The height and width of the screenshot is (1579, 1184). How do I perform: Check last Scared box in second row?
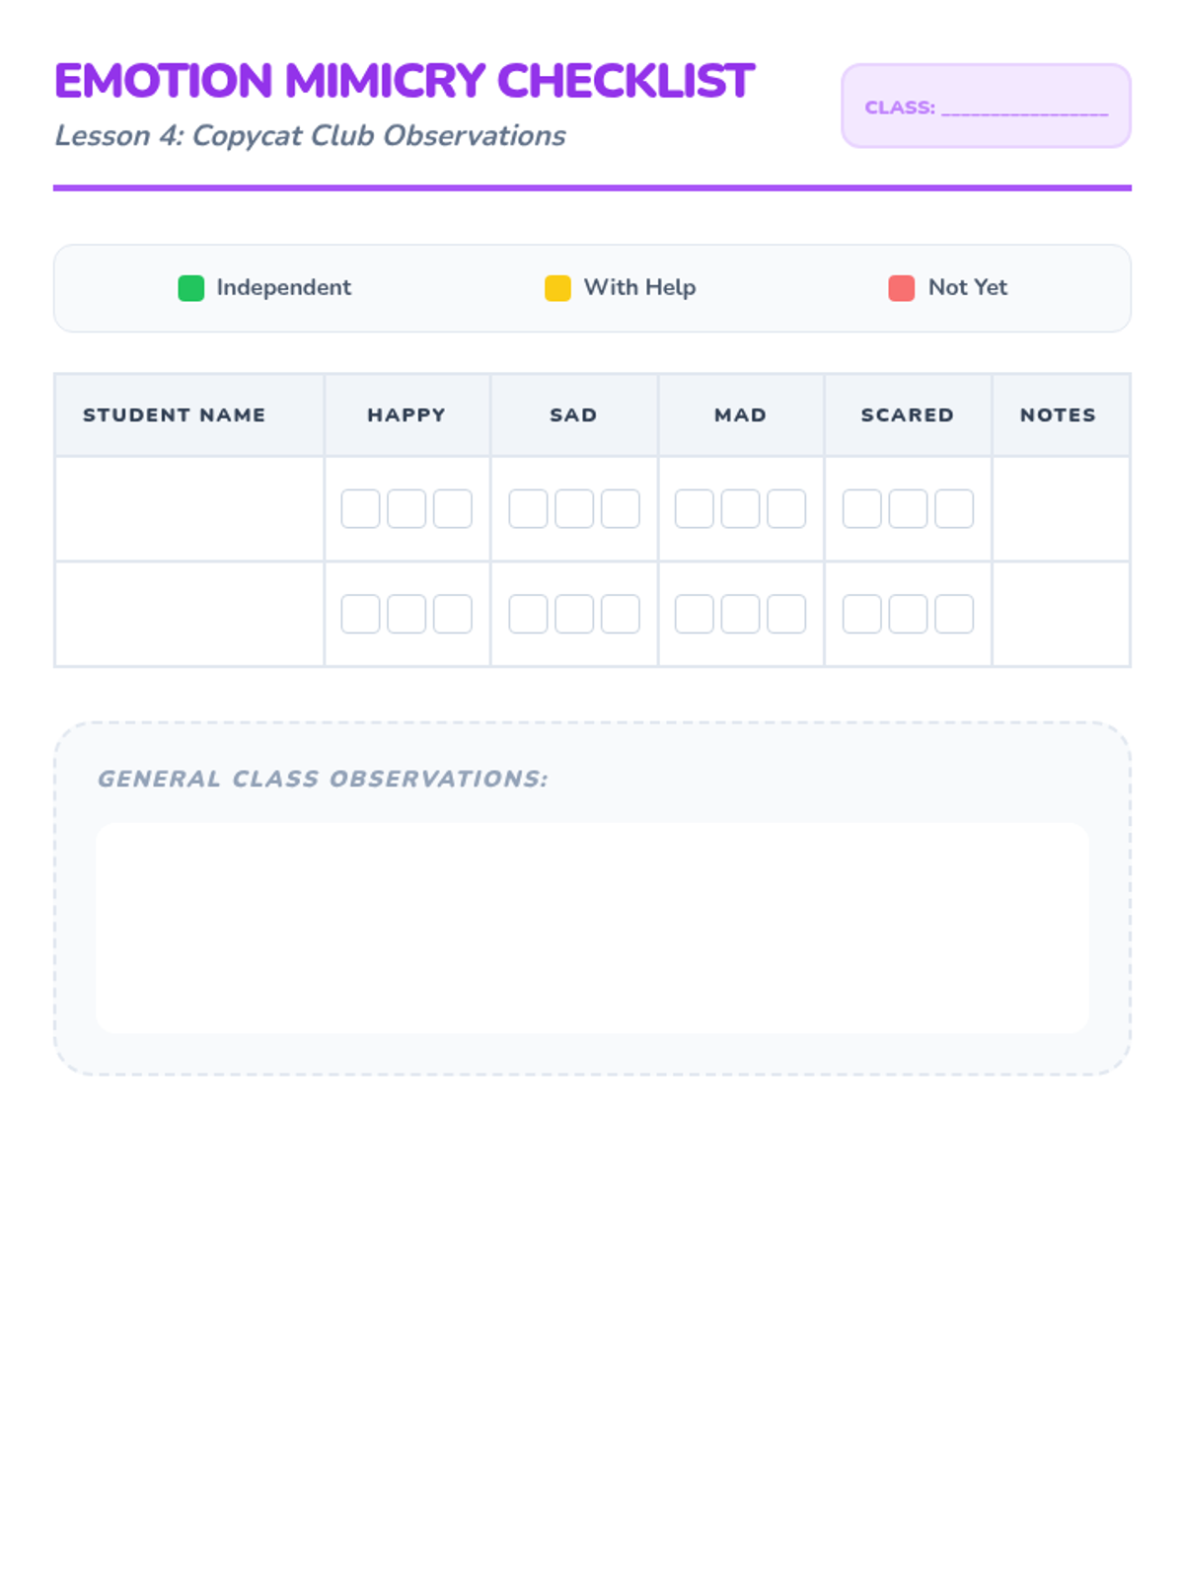pyautogui.click(x=954, y=614)
